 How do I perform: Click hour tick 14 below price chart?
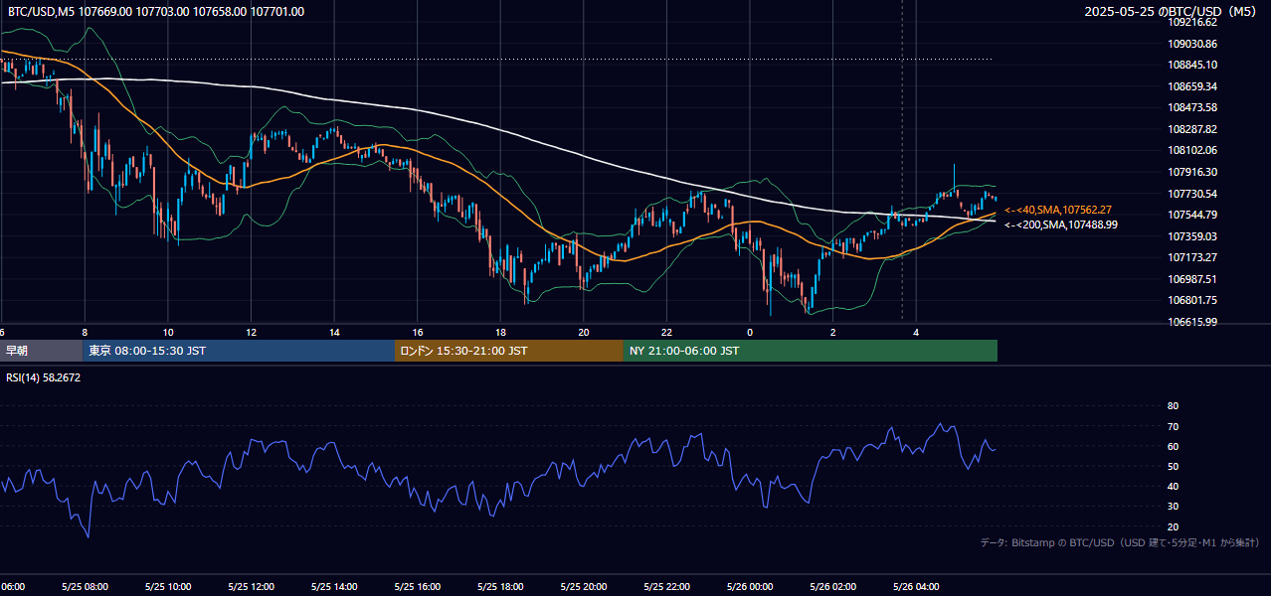[334, 333]
